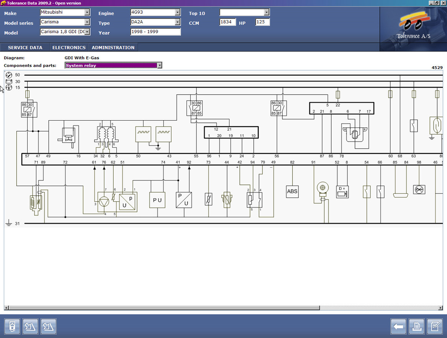The image size is (447, 338).
Task: Click the relay symbol above pin 57
Action: 29,110
